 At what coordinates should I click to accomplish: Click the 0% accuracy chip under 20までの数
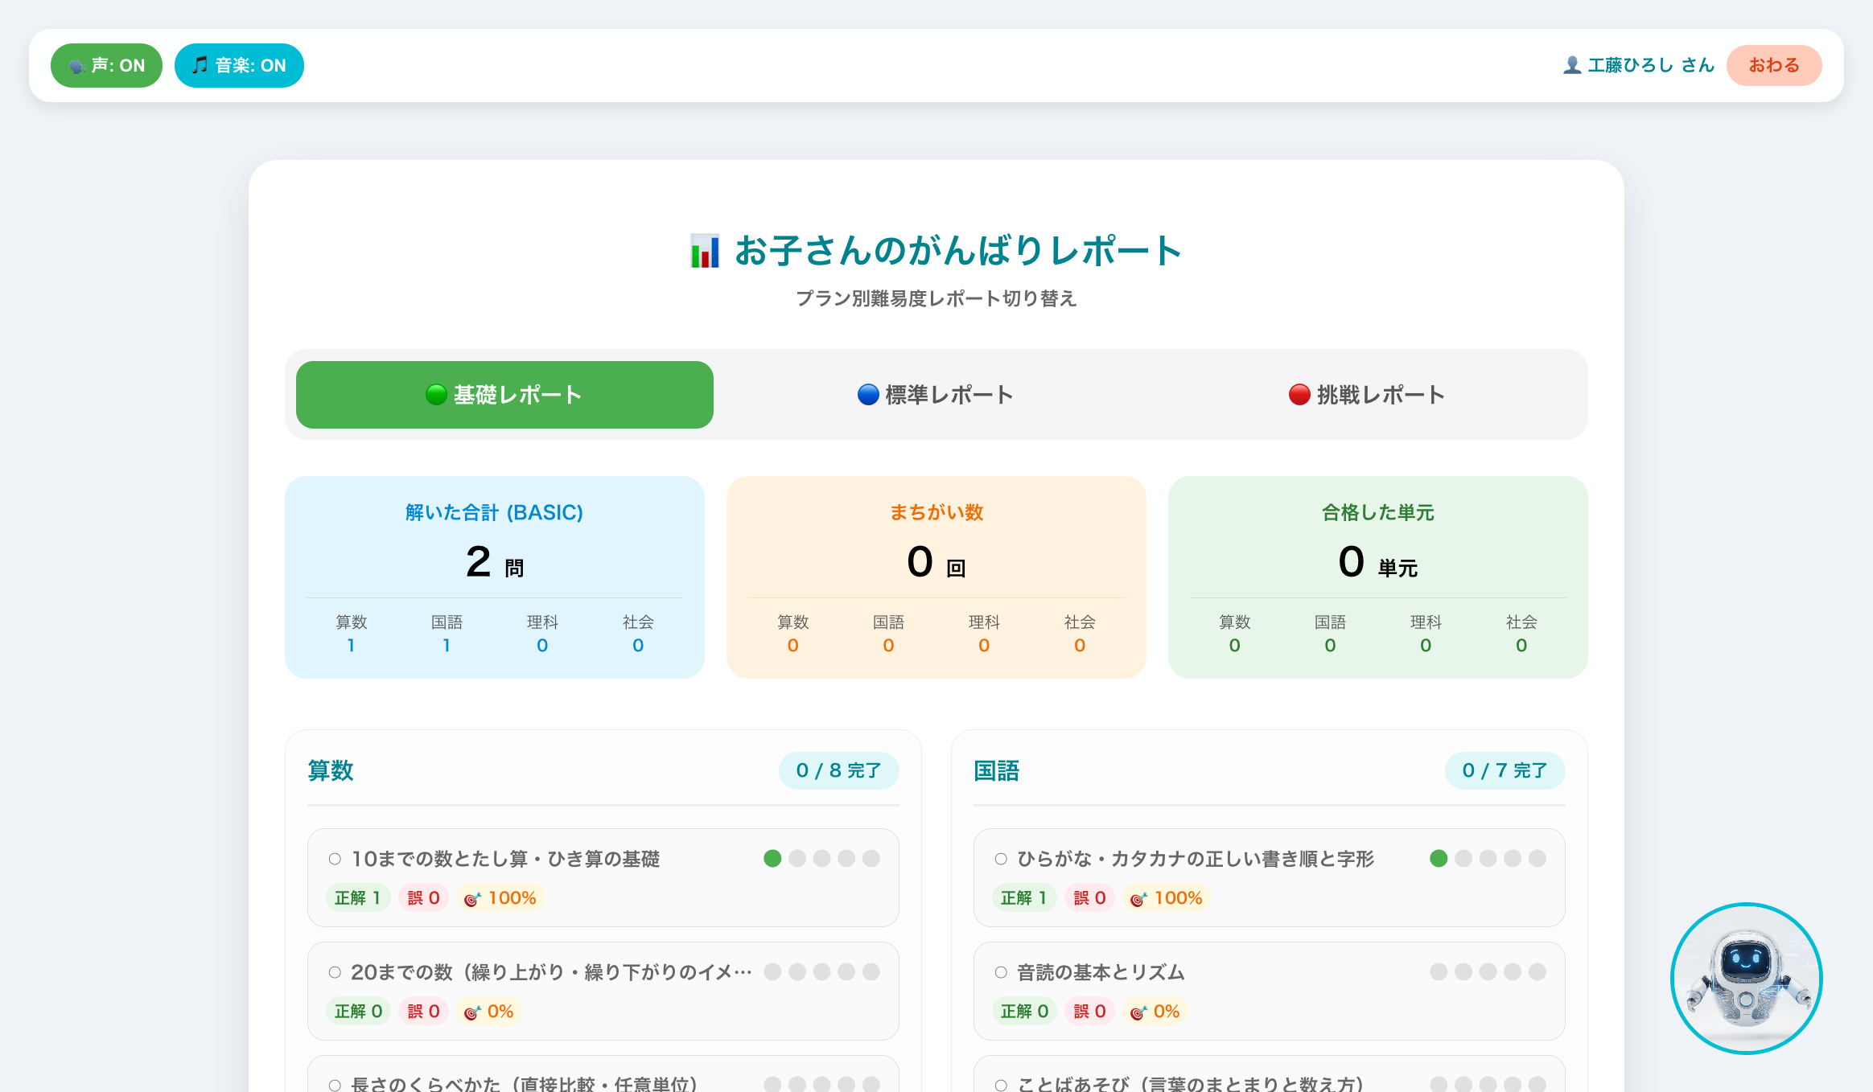coord(489,1011)
